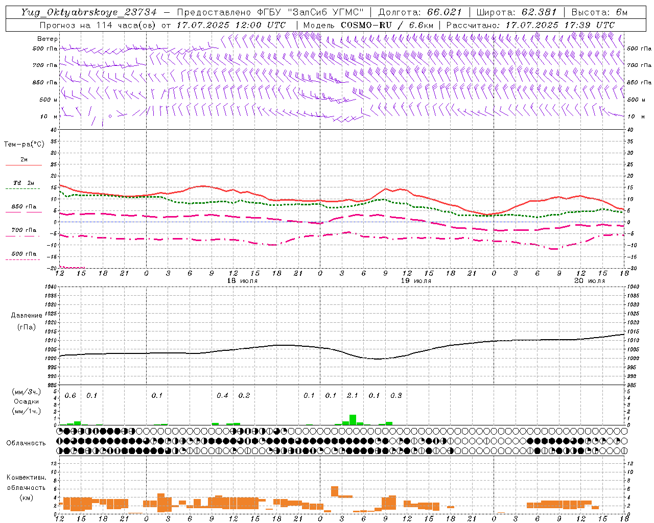
Task: Click the "18 июля" date label
Action: (x=242, y=281)
